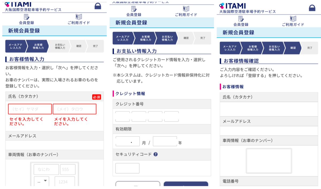The image size is (321, 189).
Task: Click the security code entry field
Action: 127,168
